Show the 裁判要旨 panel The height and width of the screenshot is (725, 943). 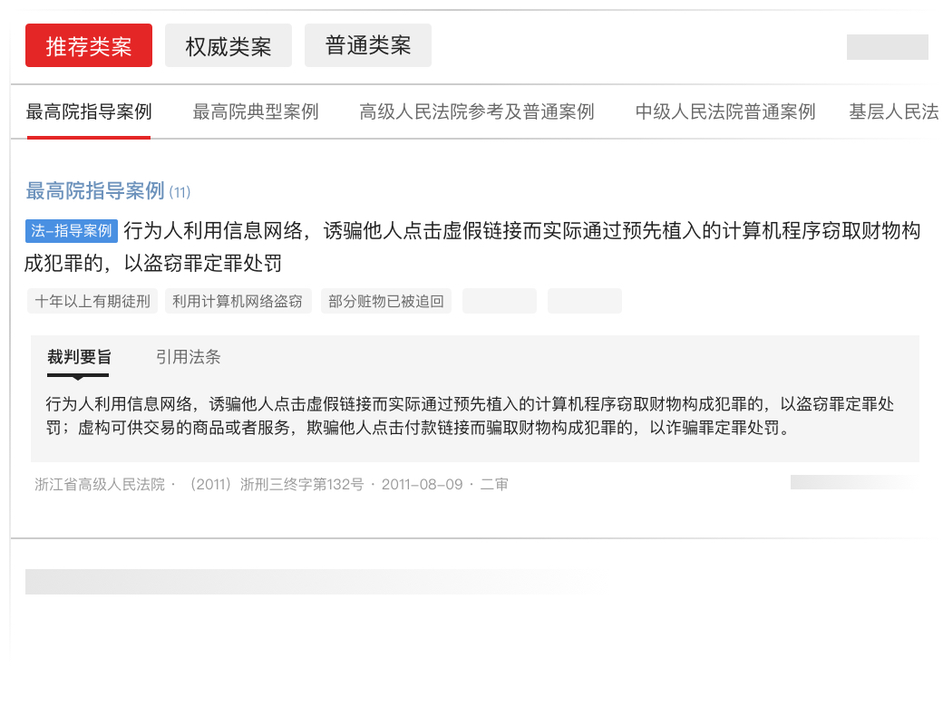tap(79, 357)
